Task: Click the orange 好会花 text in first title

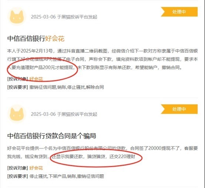Action: coord(55,38)
